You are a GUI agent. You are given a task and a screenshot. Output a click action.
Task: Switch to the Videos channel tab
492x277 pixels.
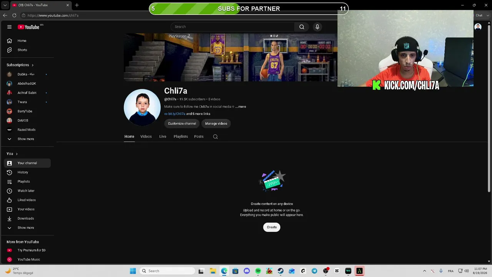click(x=146, y=137)
